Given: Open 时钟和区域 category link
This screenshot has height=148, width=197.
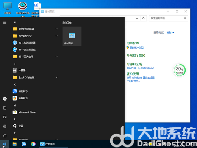Looking at the screenshot, I should point(134,64).
